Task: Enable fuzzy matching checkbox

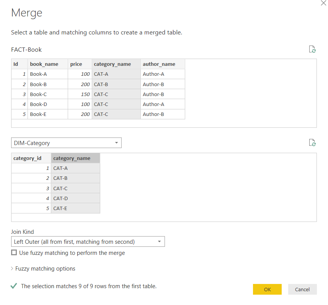Action: (14, 253)
